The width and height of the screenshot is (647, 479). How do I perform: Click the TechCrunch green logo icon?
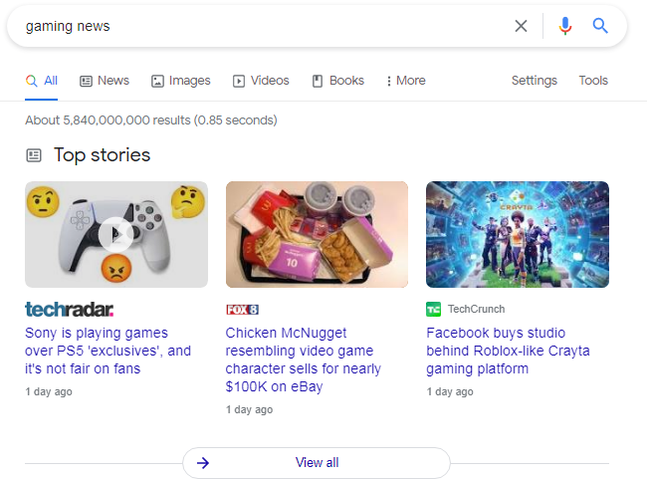[x=433, y=310]
